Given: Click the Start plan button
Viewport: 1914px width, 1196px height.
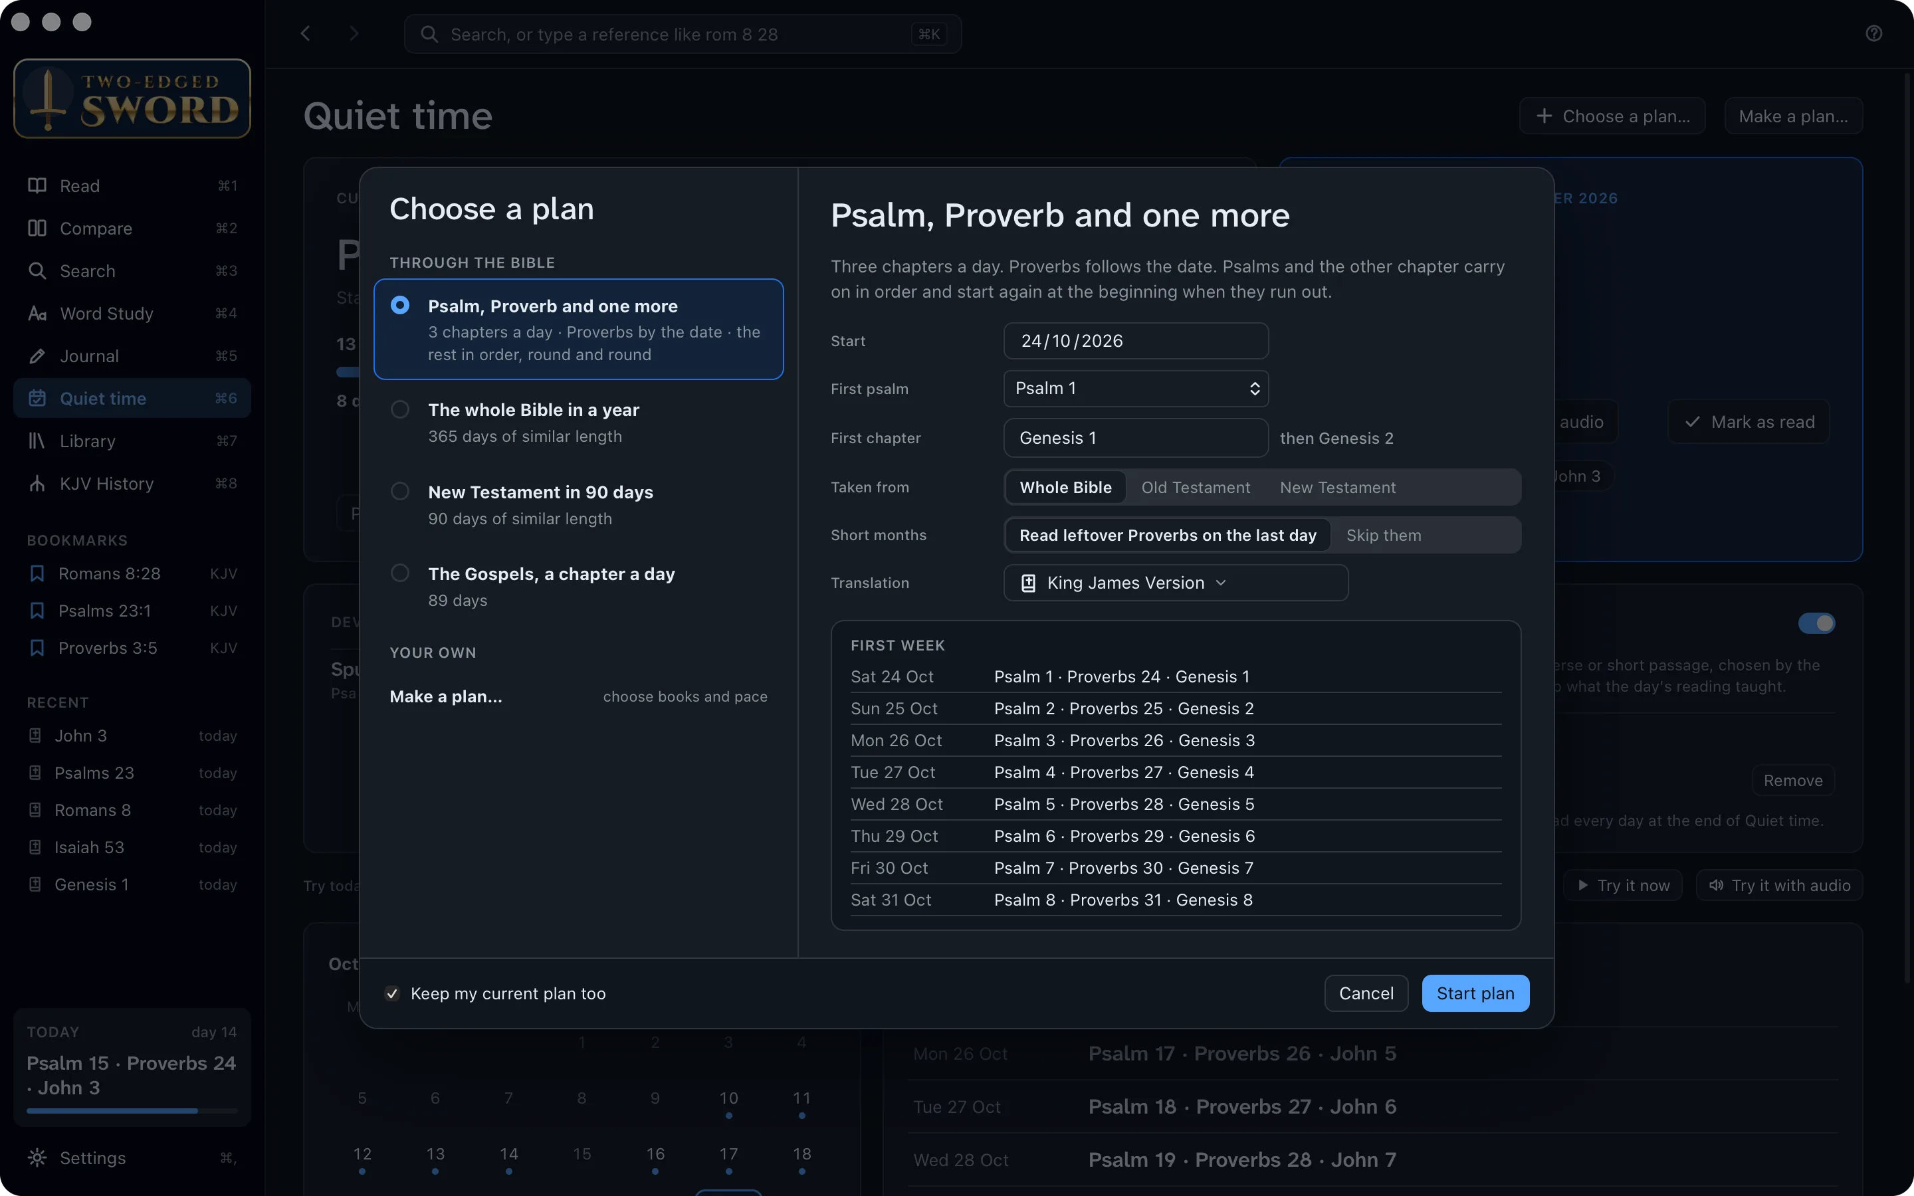Looking at the screenshot, I should pyautogui.click(x=1475, y=993).
